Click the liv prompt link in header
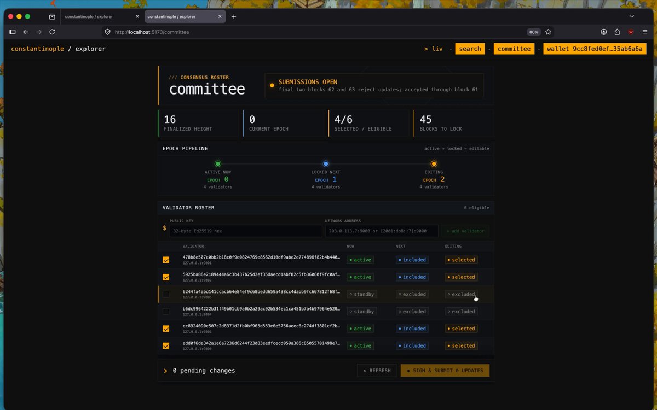This screenshot has width=657, height=410. pos(433,49)
